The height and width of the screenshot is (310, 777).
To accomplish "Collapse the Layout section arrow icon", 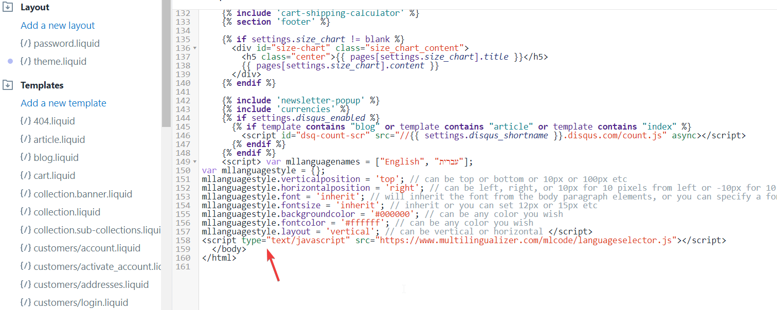I will (8, 7).
